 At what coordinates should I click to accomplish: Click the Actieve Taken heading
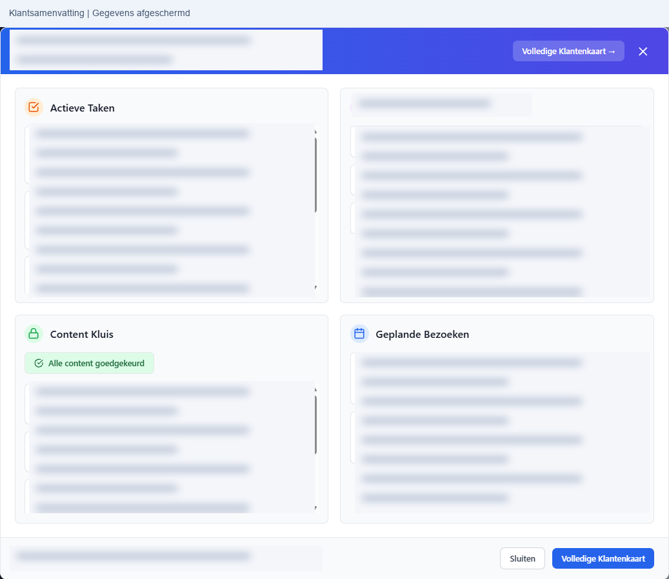tap(83, 108)
